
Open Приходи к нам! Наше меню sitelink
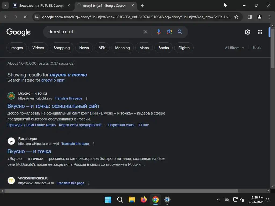[32, 125]
